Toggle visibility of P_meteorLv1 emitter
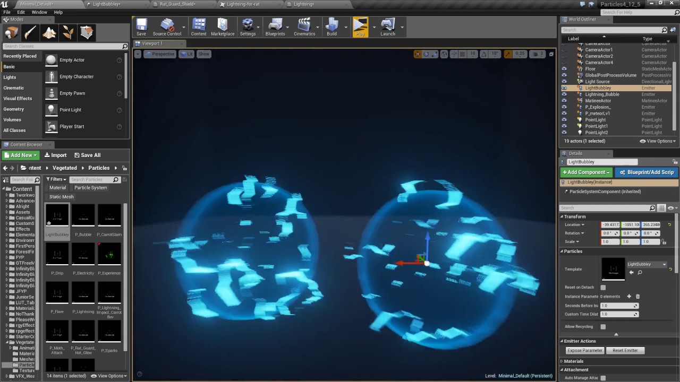680x382 pixels. pyautogui.click(x=564, y=114)
